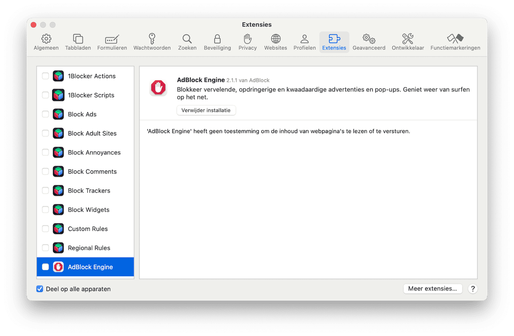Click the Custom Rules extension icon
Viewport: 514px width, 336px height.
click(x=58, y=229)
